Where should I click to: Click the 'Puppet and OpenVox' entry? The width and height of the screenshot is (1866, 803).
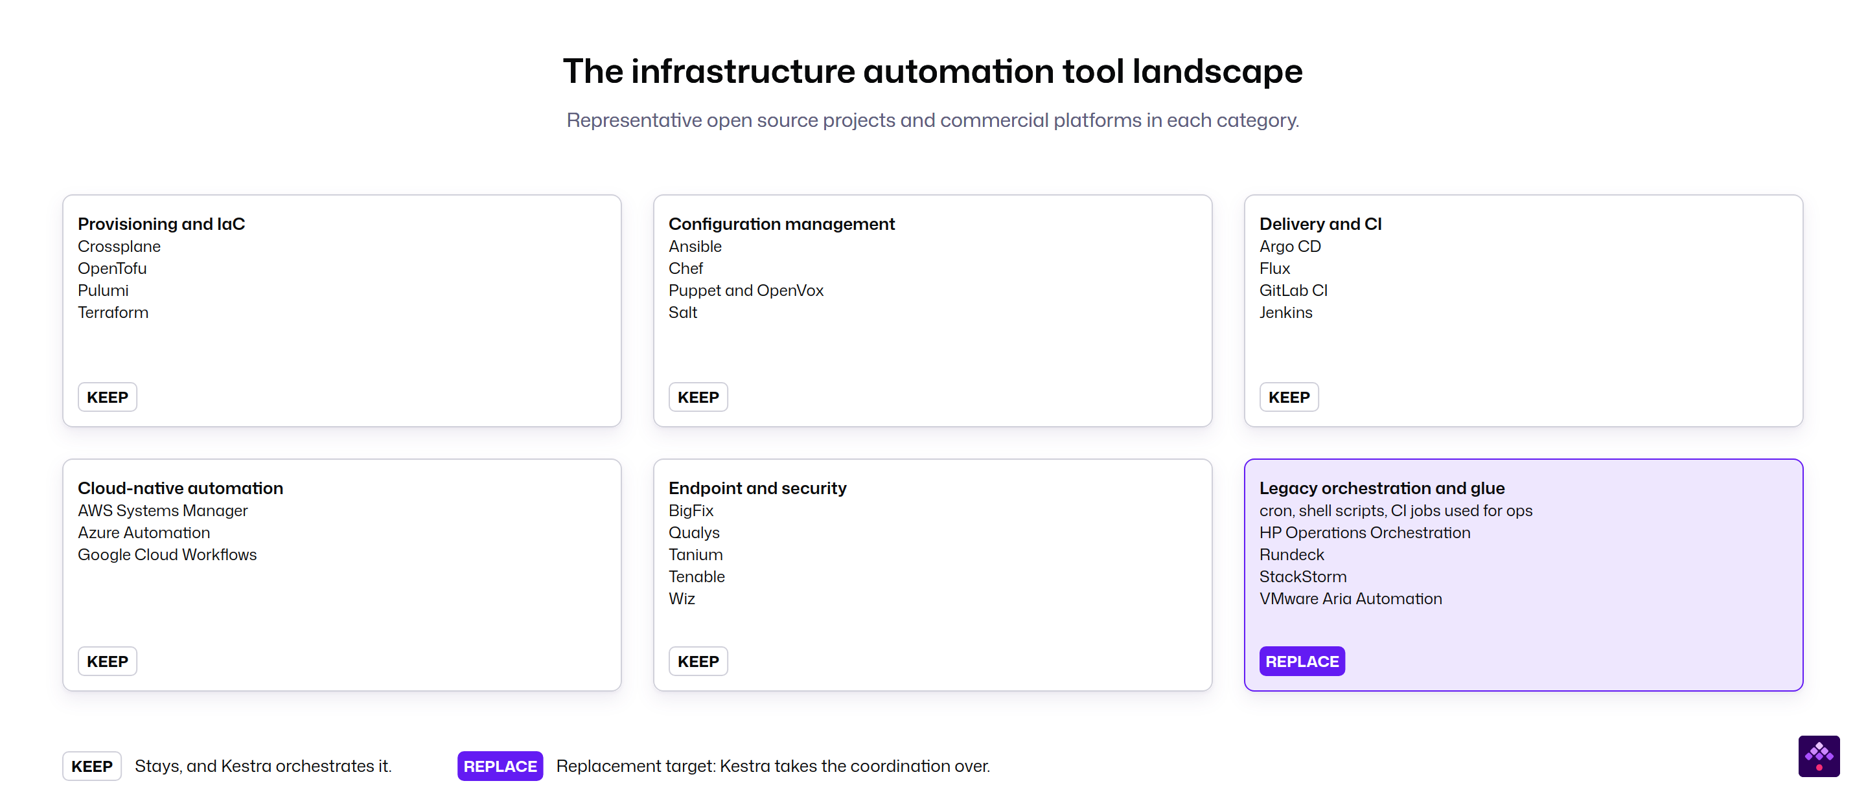[x=746, y=291]
